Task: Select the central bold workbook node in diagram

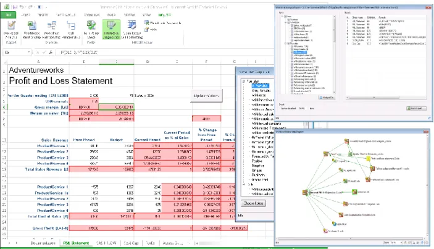Action: pyautogui.click(x=305, y=192)
